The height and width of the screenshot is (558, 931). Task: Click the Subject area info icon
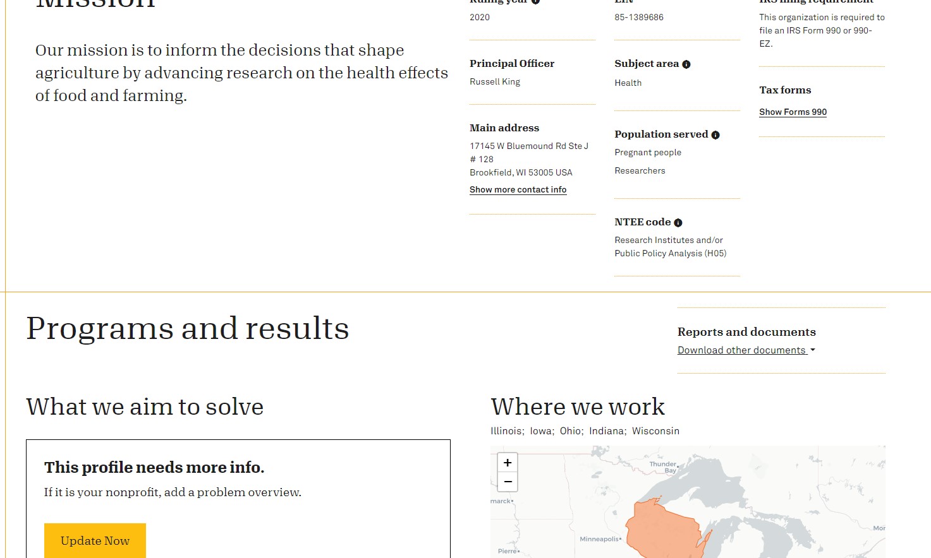click(686, 64)
